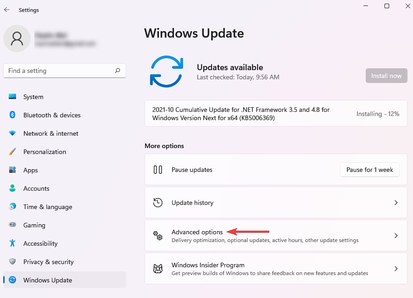Click Last checked: Today, 9:56 AM text

(x=238, y=77)
